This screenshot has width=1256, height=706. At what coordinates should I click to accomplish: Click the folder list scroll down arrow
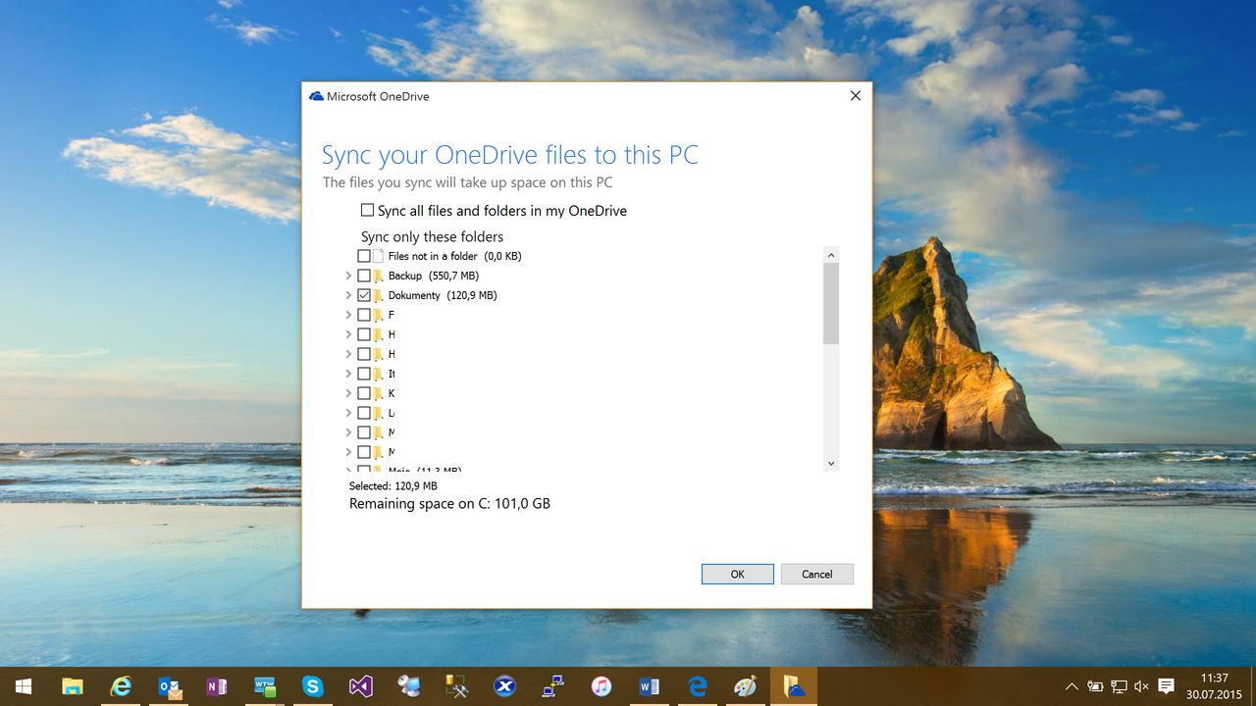[831, 463]
